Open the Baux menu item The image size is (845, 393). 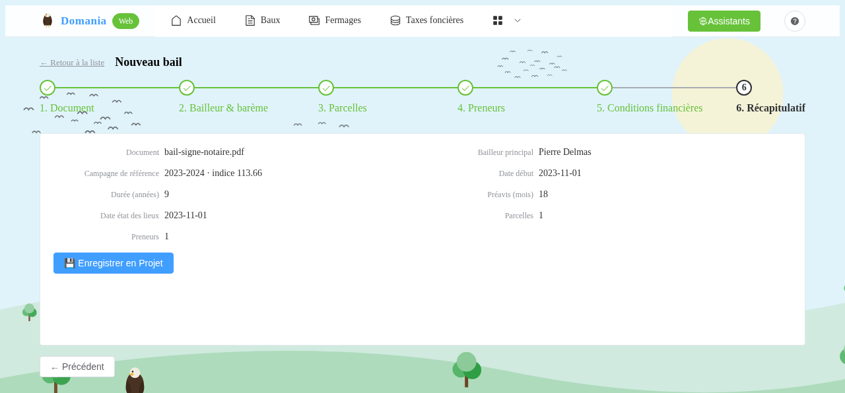point(263,20)
